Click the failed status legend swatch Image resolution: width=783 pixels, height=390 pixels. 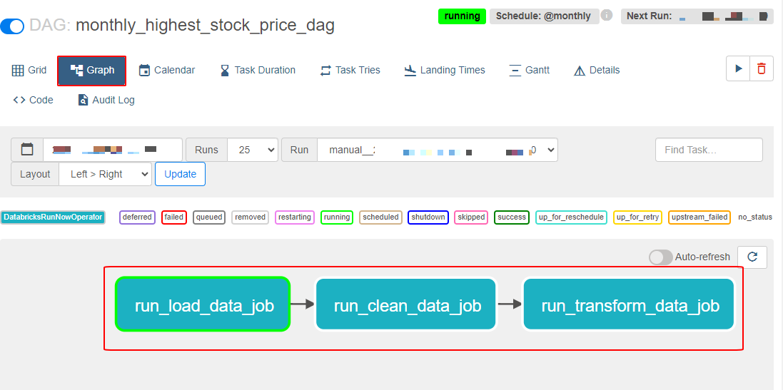[x=174, y=217]
